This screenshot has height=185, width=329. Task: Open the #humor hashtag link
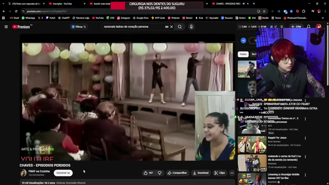(81, 183)
